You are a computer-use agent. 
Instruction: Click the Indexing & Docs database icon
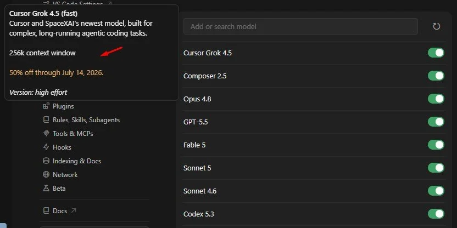point(46,161)
